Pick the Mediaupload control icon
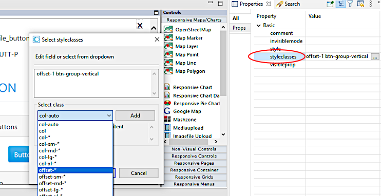 pyautogui.click(x=167, y=128)
